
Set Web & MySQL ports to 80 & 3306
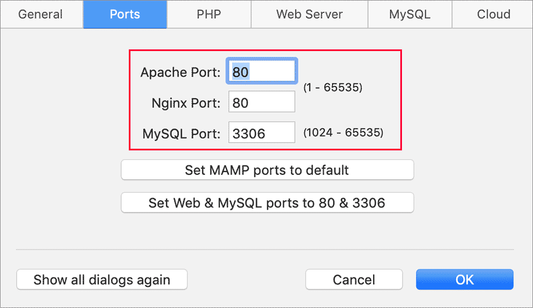pos(267,203)
